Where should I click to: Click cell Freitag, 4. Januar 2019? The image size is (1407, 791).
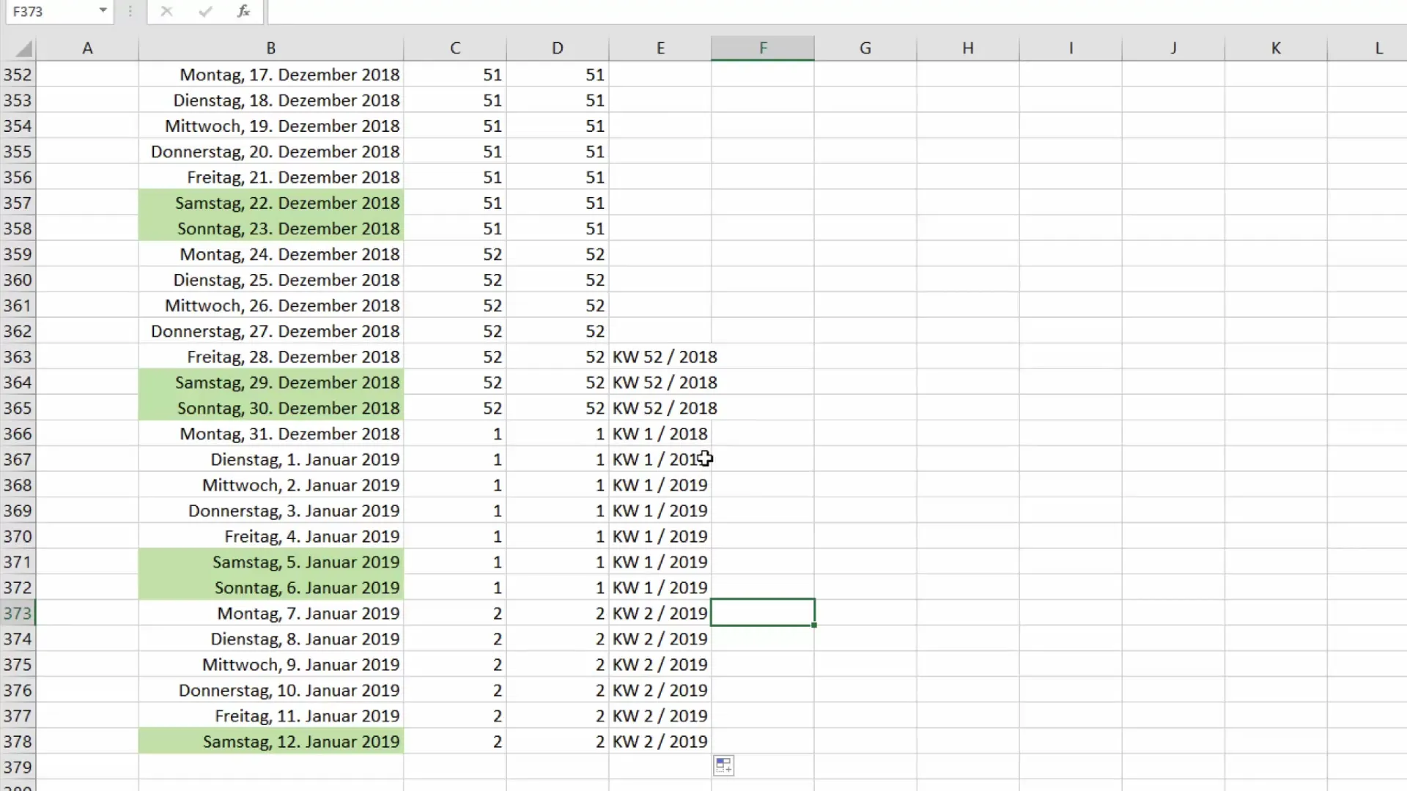click(x=271, y=536)
